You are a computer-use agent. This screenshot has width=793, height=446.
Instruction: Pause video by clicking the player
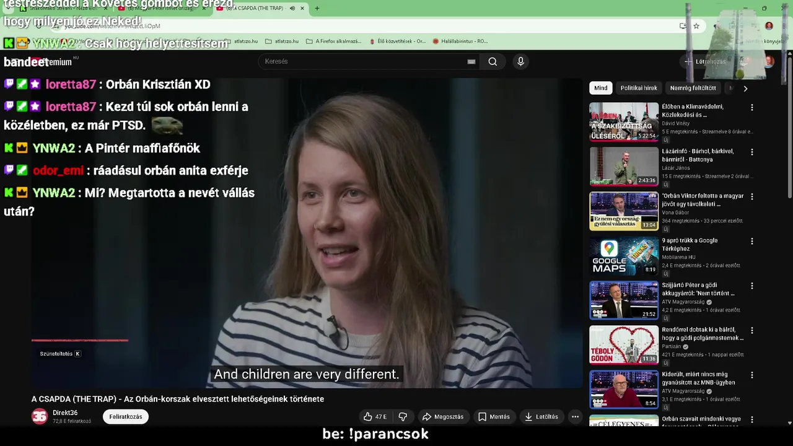tap(307, 232)
